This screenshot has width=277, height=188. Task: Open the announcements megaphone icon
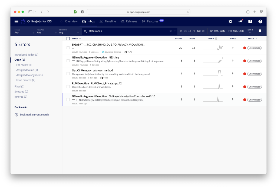240,22
